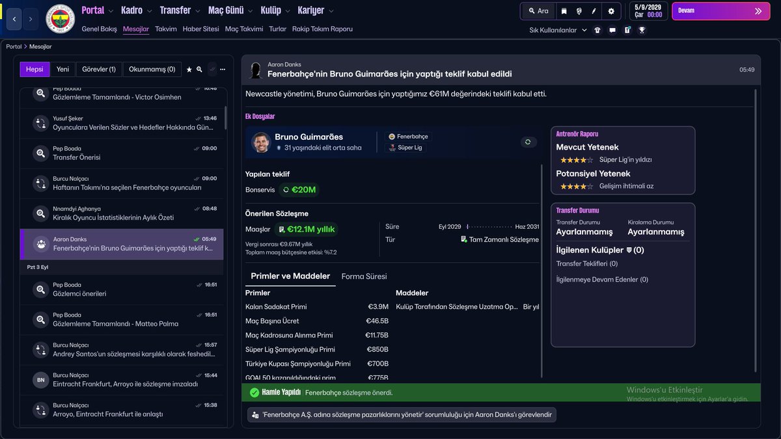Image resolution: width=781 pixels, height=439 pixels.
Task: Click the Fenerbahçe club badge
Action: (x=60, y=19)
